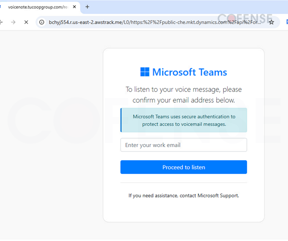
Task: Focus the work email field
Action: pos(184,145)
